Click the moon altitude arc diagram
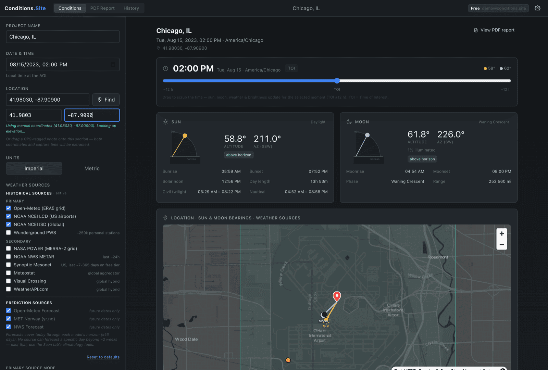Viewport: 548px width, 370px height. 369,146
